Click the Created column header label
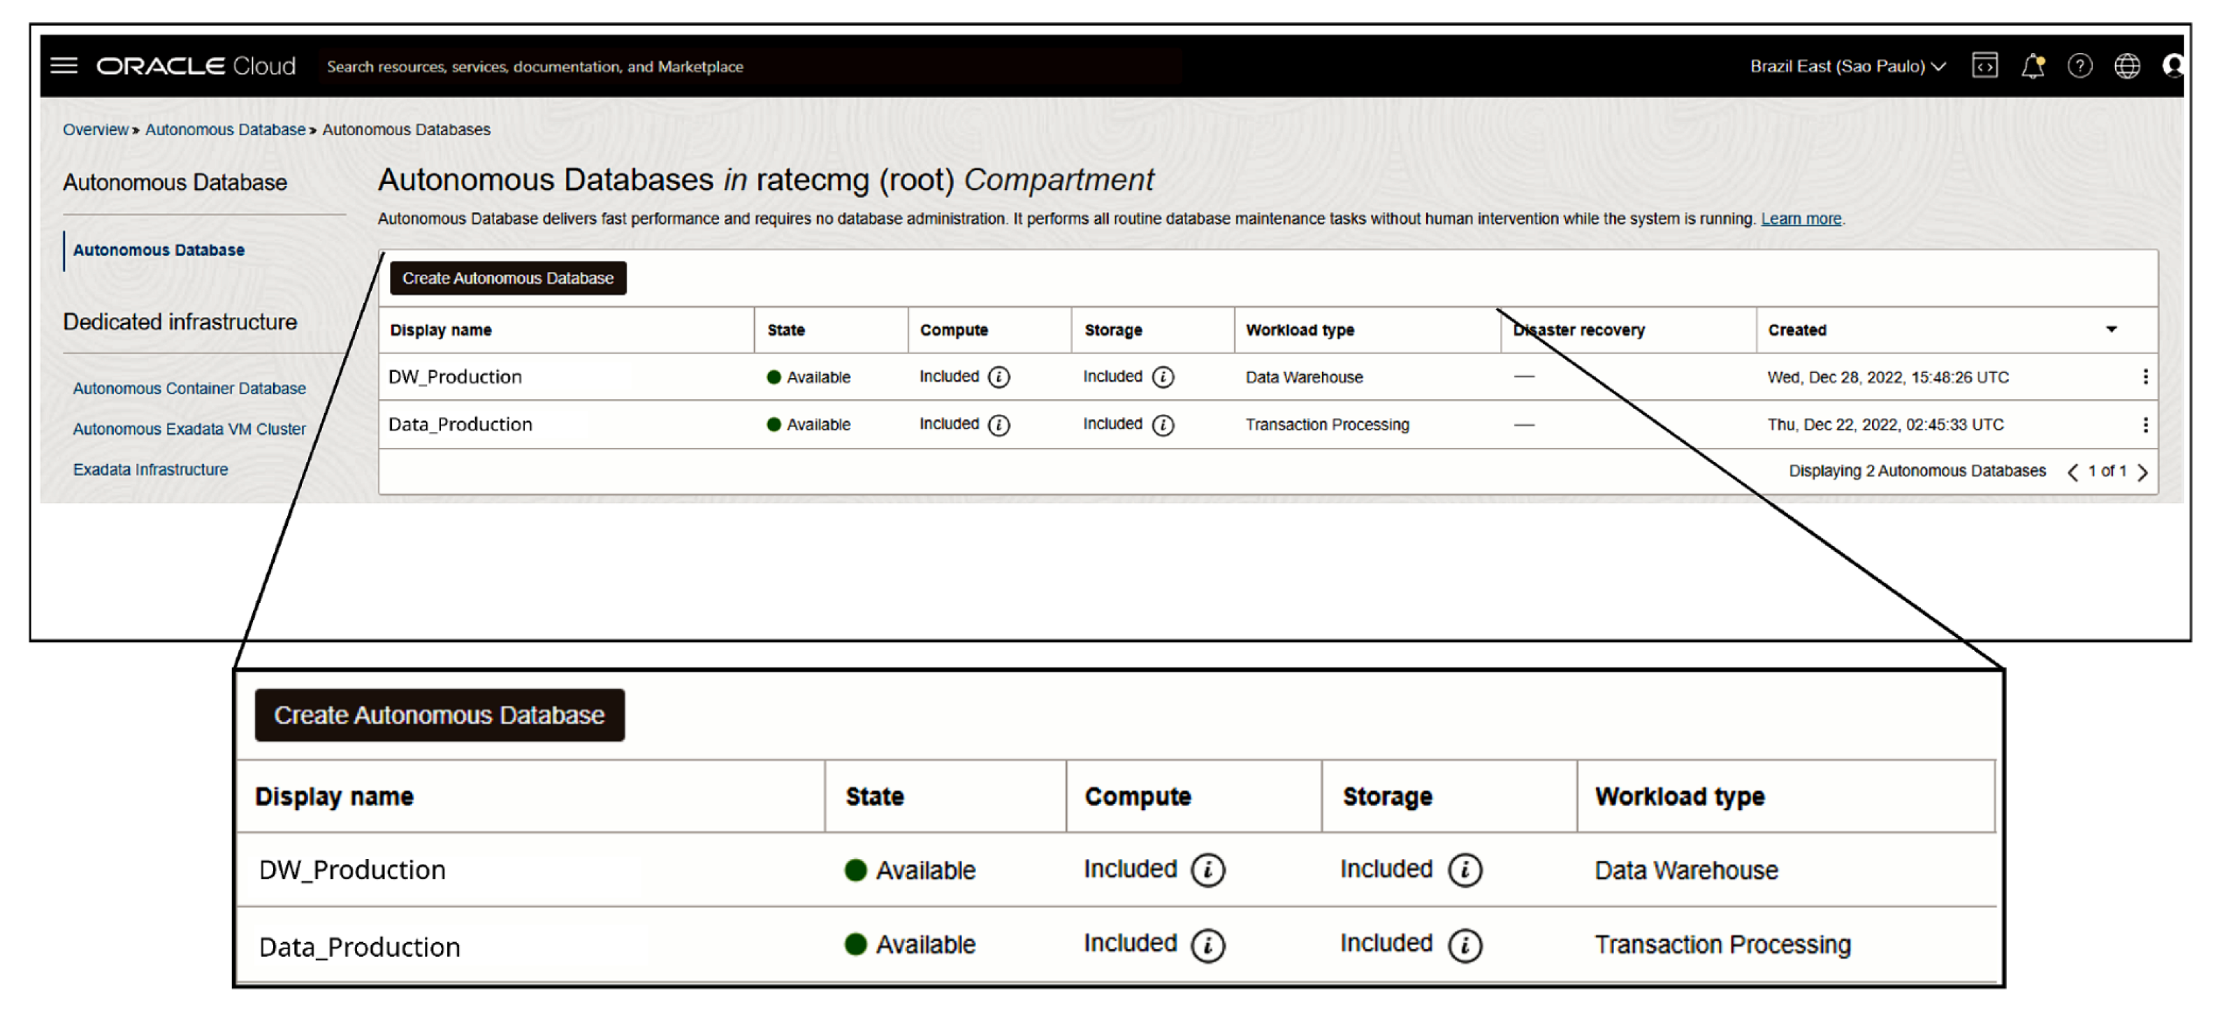 point(1797,329)
